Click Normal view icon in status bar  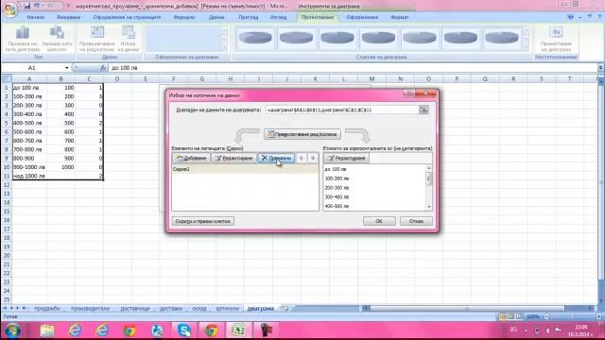pos(502,316)
